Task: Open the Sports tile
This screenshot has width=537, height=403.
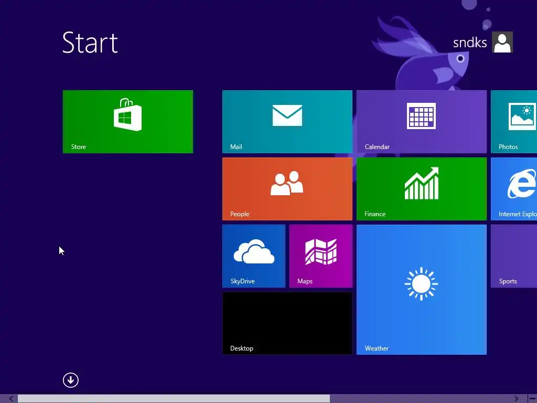Action: click(x=514, y=256)
